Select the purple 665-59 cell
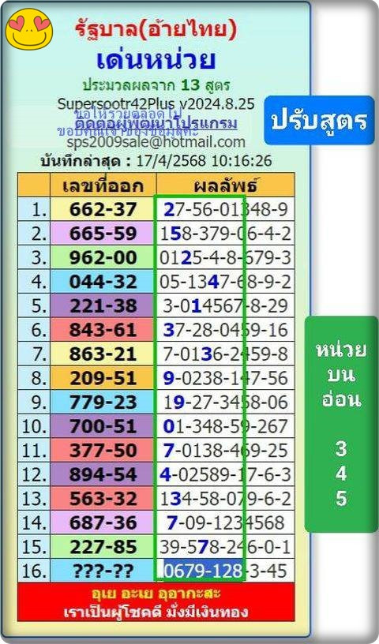Image resolution: width=379 pixels, height=644 pixels. 103,234
